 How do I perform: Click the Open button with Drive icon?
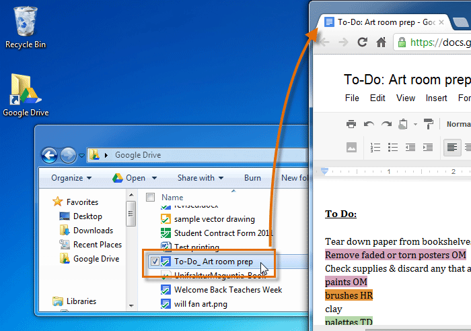[x=129, y=178]
